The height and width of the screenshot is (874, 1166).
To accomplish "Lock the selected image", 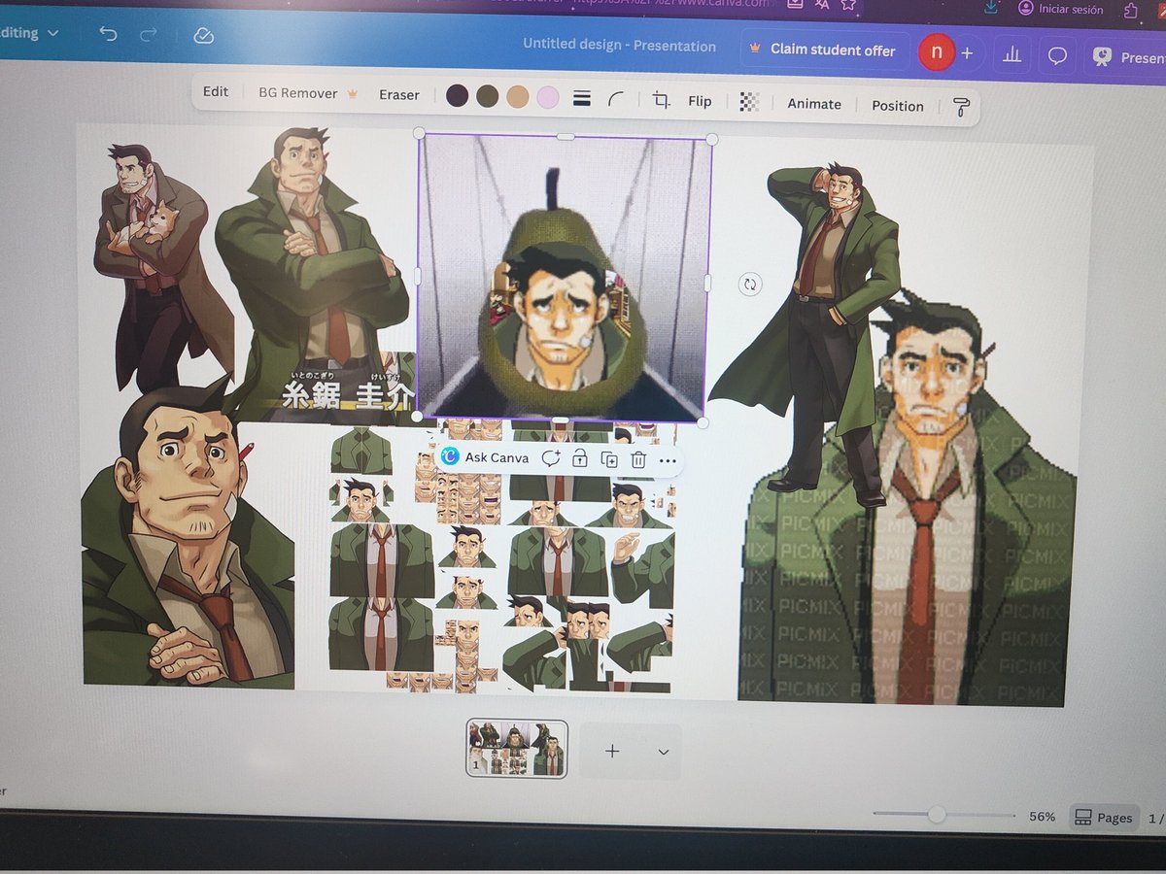I will point(580,459).
